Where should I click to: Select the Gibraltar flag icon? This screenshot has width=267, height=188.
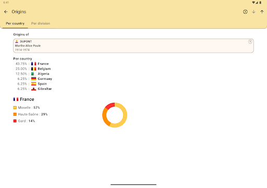coord(33,89)
